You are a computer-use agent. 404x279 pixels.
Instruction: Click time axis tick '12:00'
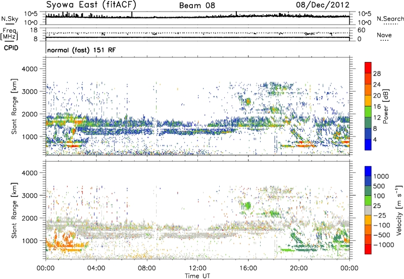[x=197, y=268]
